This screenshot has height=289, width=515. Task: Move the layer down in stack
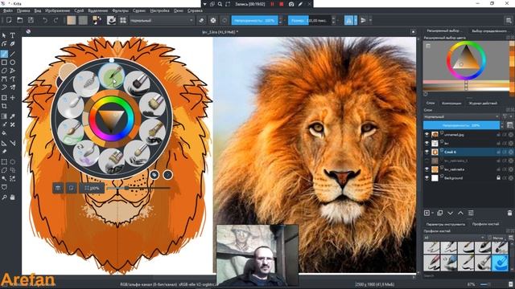(451, 213)
